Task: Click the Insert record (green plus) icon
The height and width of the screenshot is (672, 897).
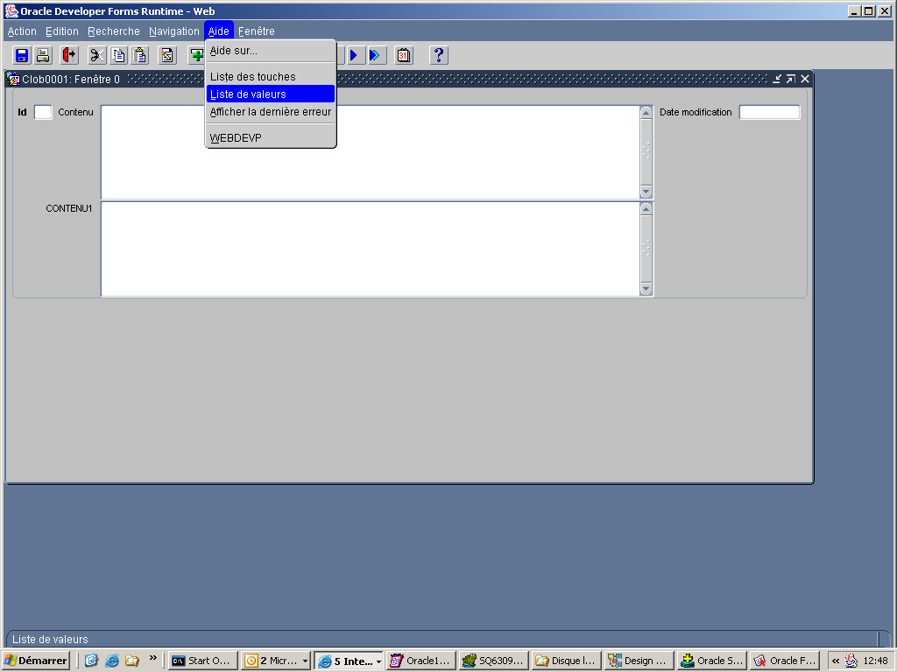Action: 197,55
